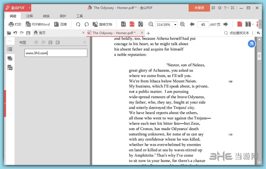
Task: Click the 点此查找文本 search box
Action: [237, 33]
